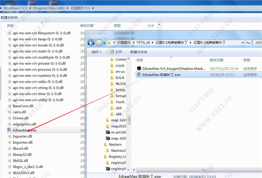Select the Registry Li folder in tree
The image size is (262, 178).
pos(115,157)
